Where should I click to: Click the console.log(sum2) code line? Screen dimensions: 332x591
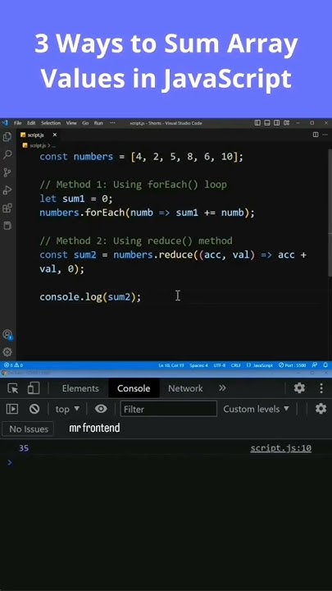[90, 297]
